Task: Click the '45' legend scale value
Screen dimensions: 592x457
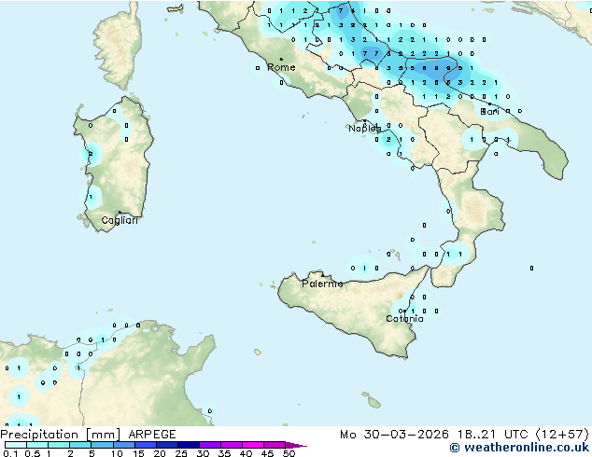Action: [267, 453]
